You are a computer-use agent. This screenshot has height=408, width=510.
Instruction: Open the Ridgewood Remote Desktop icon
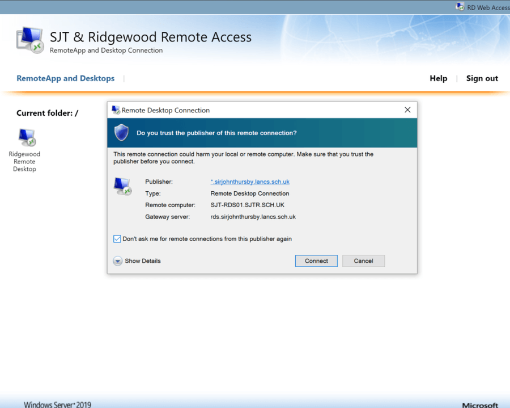27,137
